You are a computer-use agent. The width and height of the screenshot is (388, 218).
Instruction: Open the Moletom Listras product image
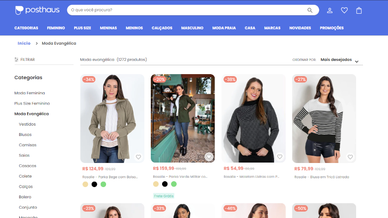[x=253, y=118]
